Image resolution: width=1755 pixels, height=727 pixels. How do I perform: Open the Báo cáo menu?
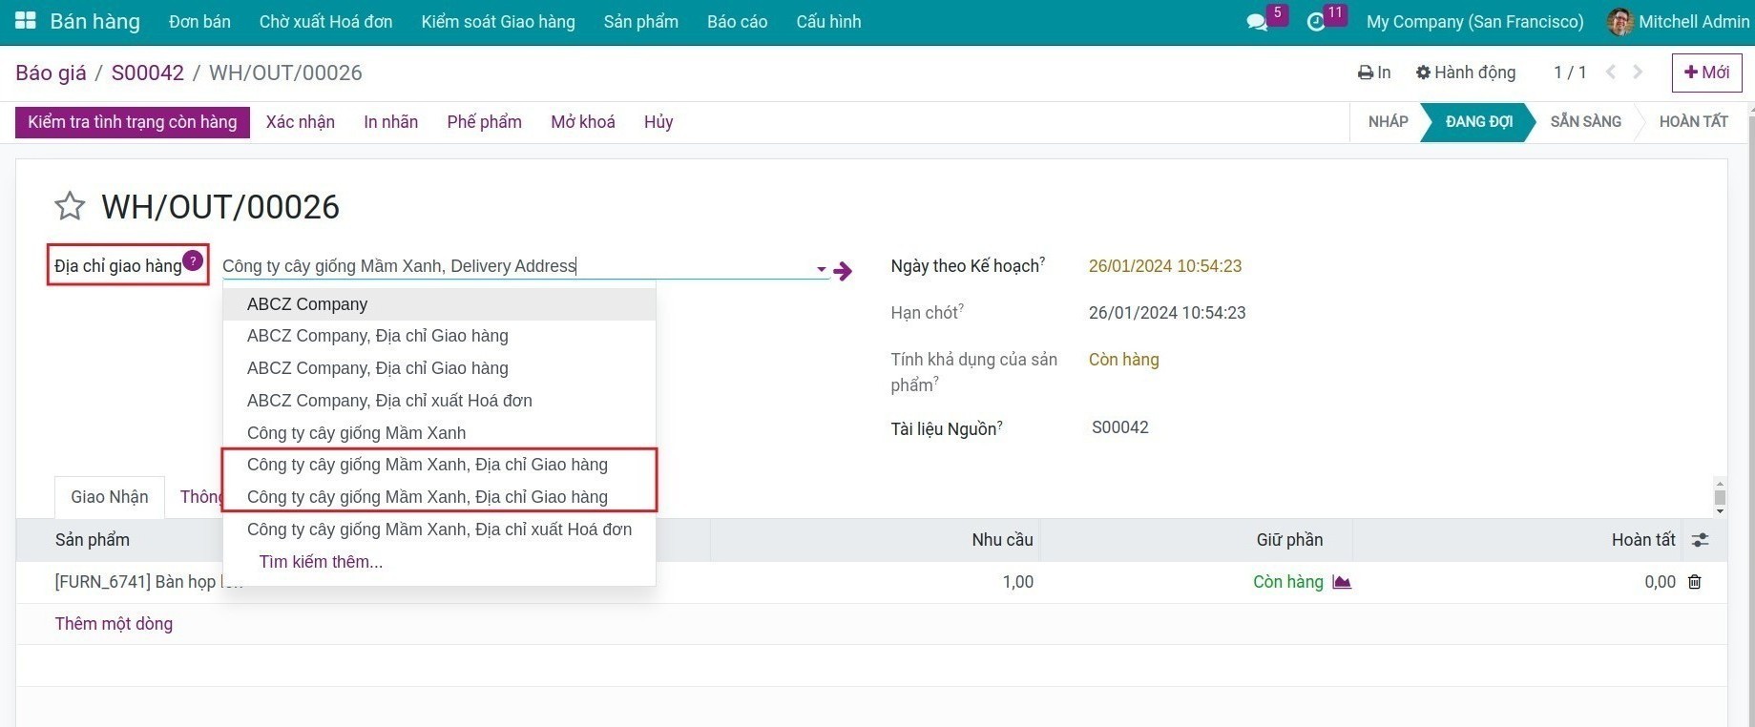pos(737,22)
